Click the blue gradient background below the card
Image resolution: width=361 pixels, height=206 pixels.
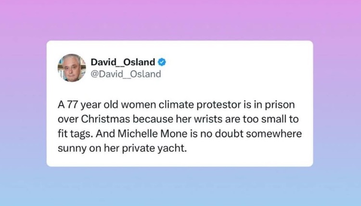tap(180, 186)
